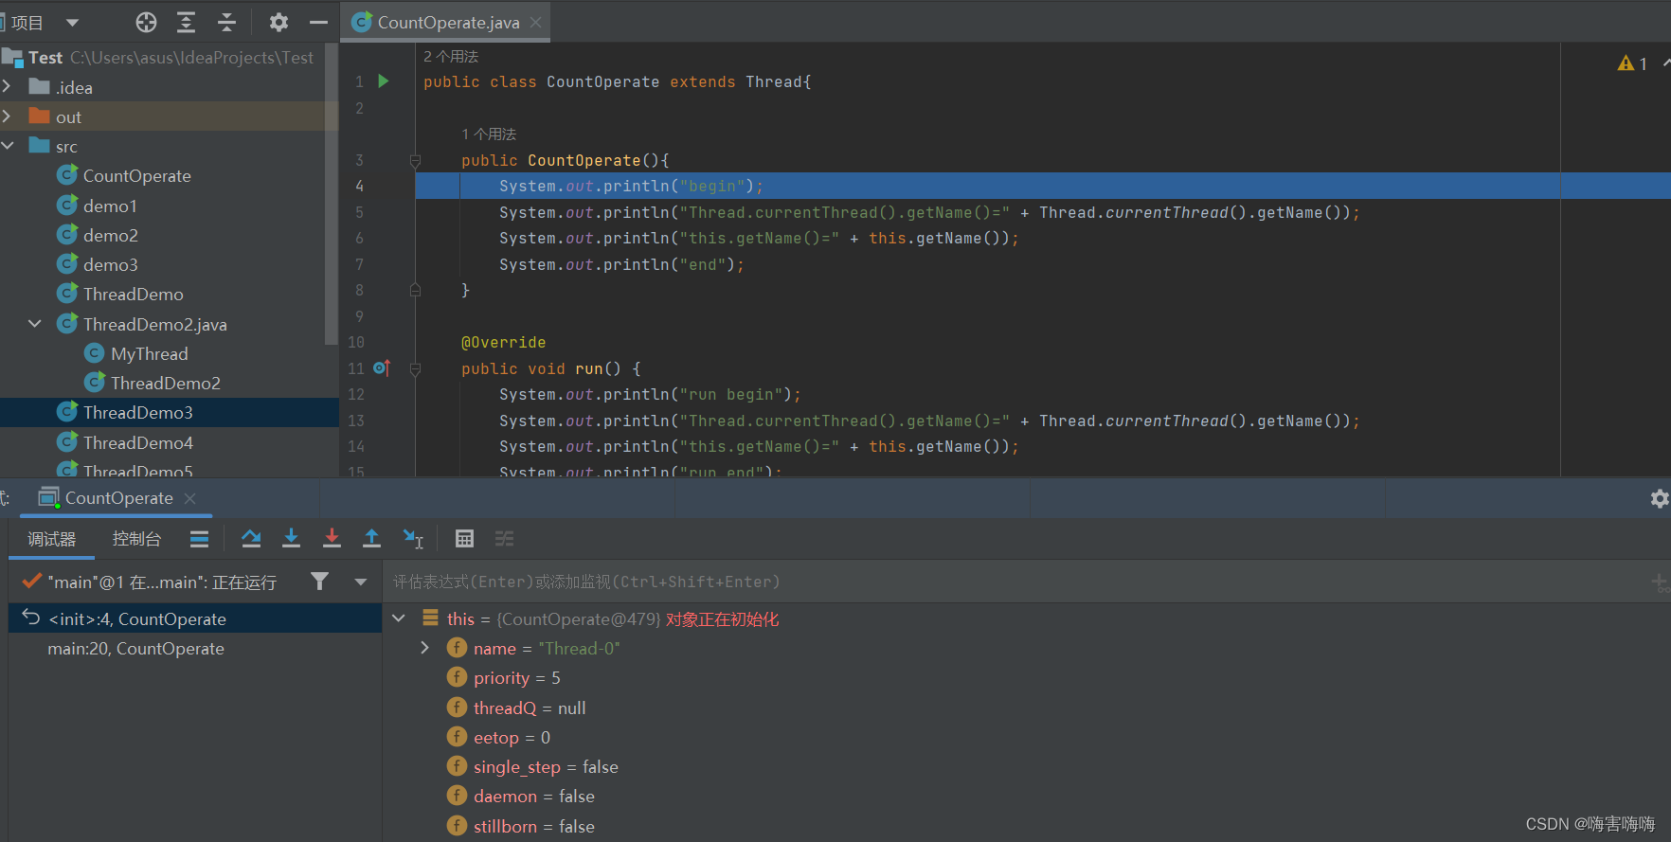This screenshot has width=1671, height=842.
Task: Click the Step Out debugger icon
Action: tap(371, 538)
